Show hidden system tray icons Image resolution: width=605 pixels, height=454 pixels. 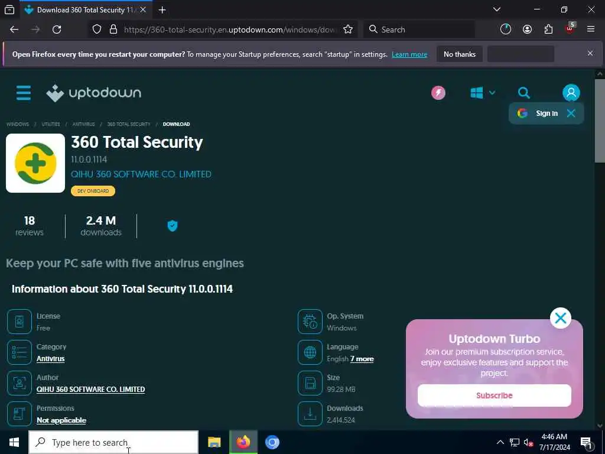coord(500,442)
